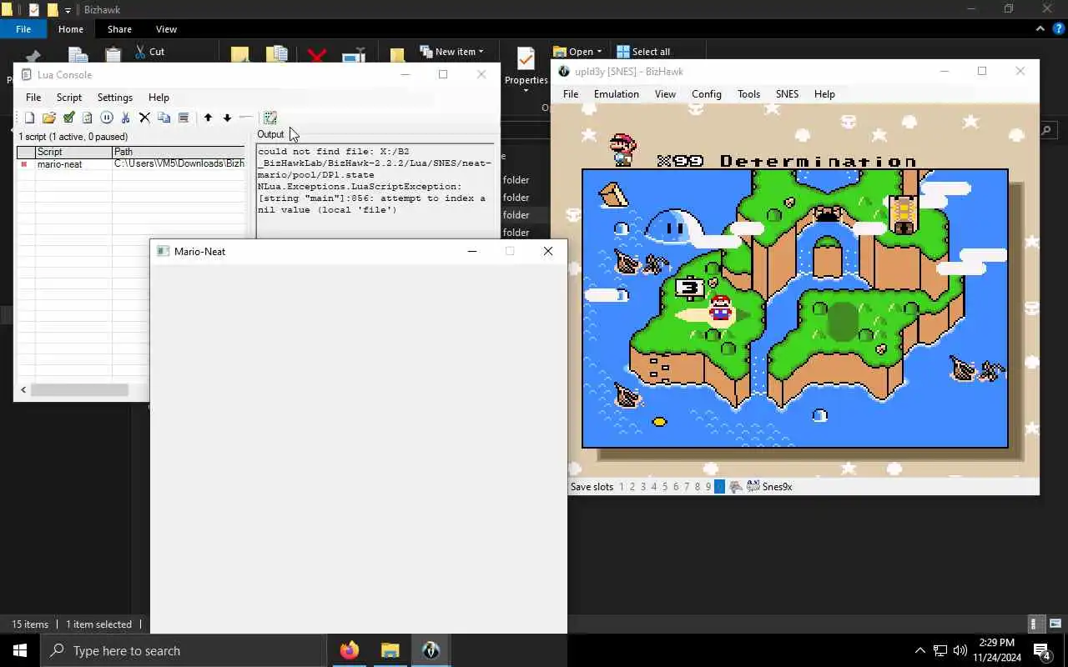Image resolution: width=1068 pixels, height=667 pixels.
Task: Show hidden tray icons chevron
Action: [919, 650]
